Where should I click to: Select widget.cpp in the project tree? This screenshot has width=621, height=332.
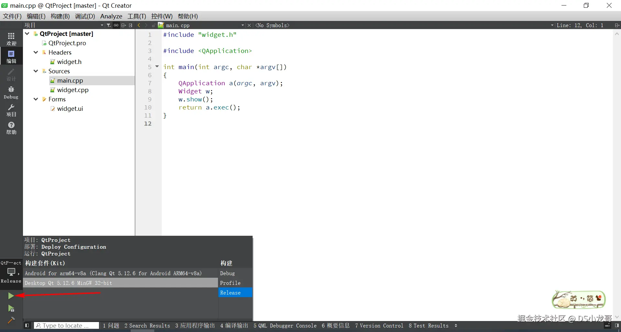click(x=73, y=90)
